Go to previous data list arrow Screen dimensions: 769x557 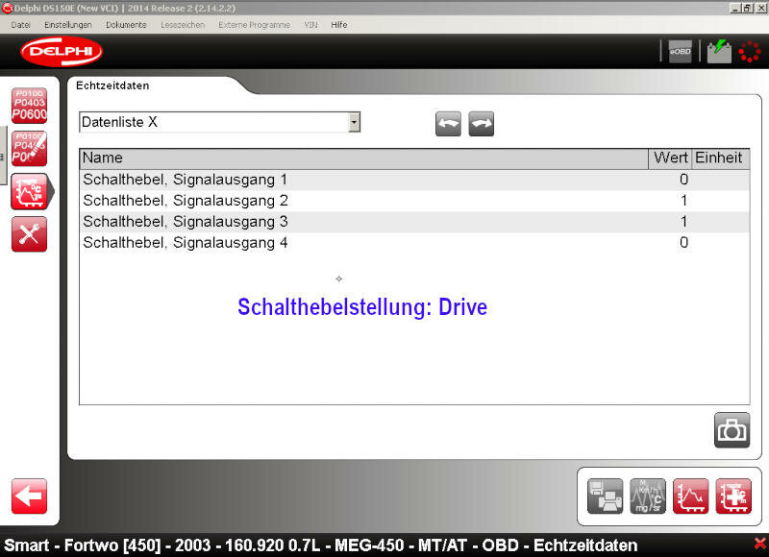click(448, 124)
